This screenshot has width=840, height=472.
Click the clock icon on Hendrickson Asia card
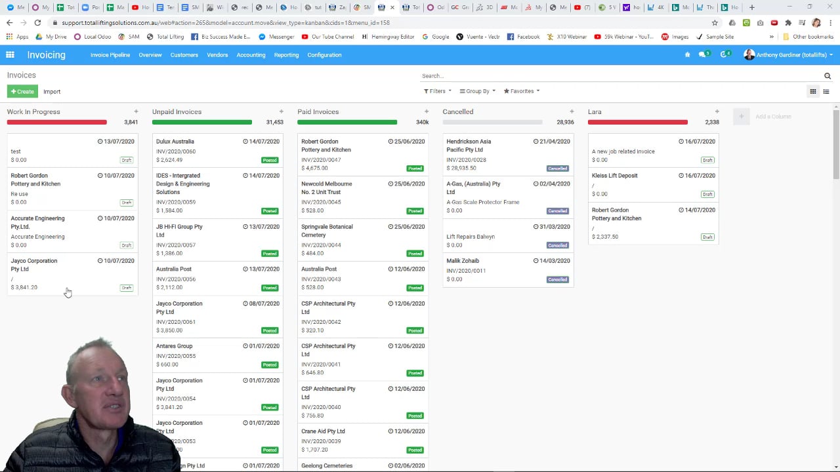(536, 142)
